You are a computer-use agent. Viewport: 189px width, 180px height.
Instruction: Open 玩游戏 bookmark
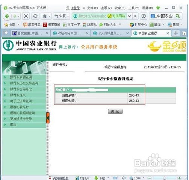point(90,25)
